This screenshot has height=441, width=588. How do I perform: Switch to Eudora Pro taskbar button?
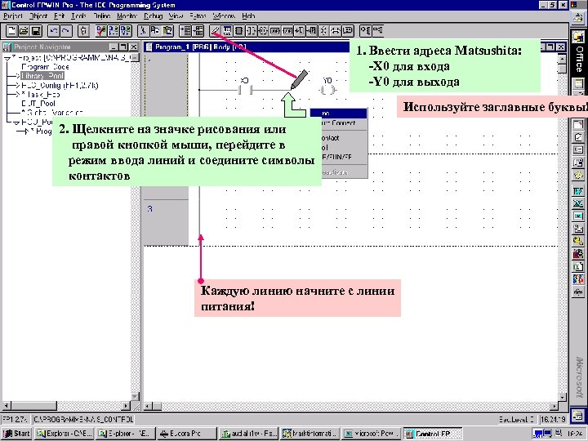tap(186, 434)
